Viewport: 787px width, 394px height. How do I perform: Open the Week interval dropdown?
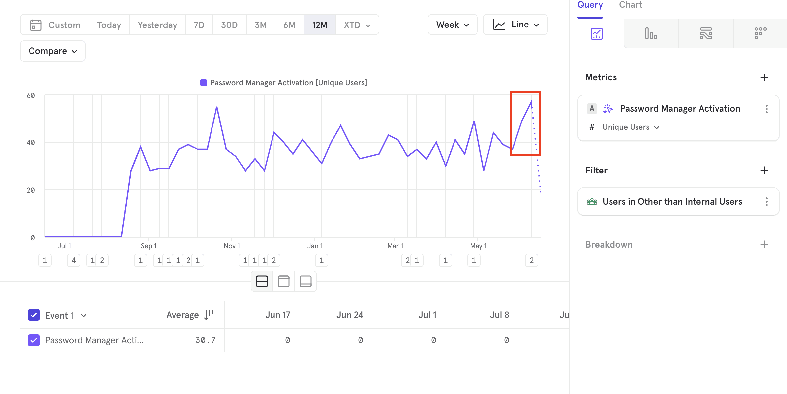click(453, 25)
